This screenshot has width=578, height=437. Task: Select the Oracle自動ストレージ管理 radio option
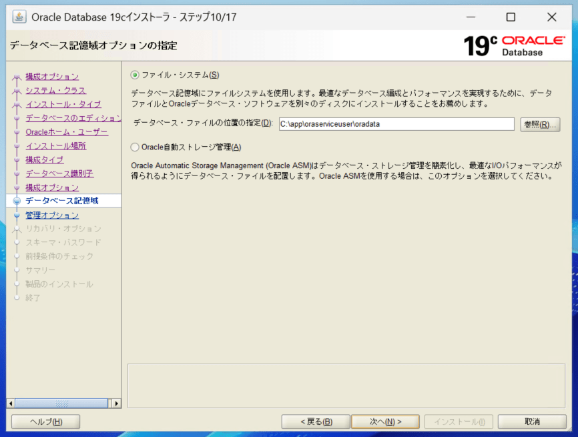pos(135,147)
